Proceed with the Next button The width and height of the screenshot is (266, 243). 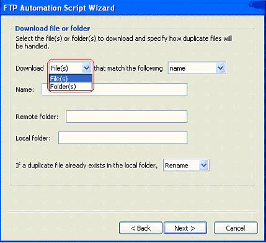(x=185, y=228)
